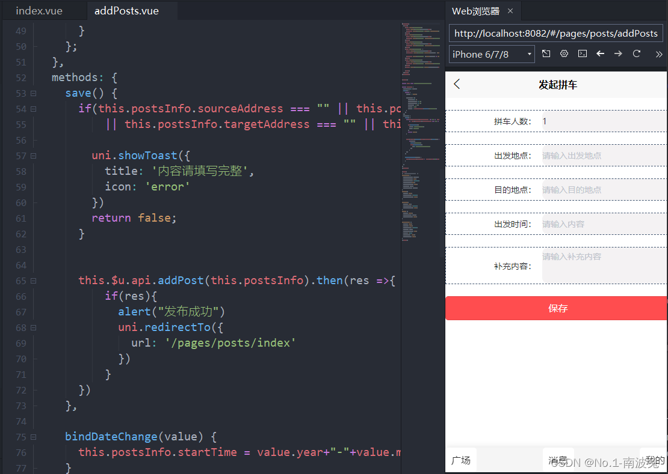Click the 目的地点 input field
Viewport: 668px width, 474px height.
click(604, 190)
